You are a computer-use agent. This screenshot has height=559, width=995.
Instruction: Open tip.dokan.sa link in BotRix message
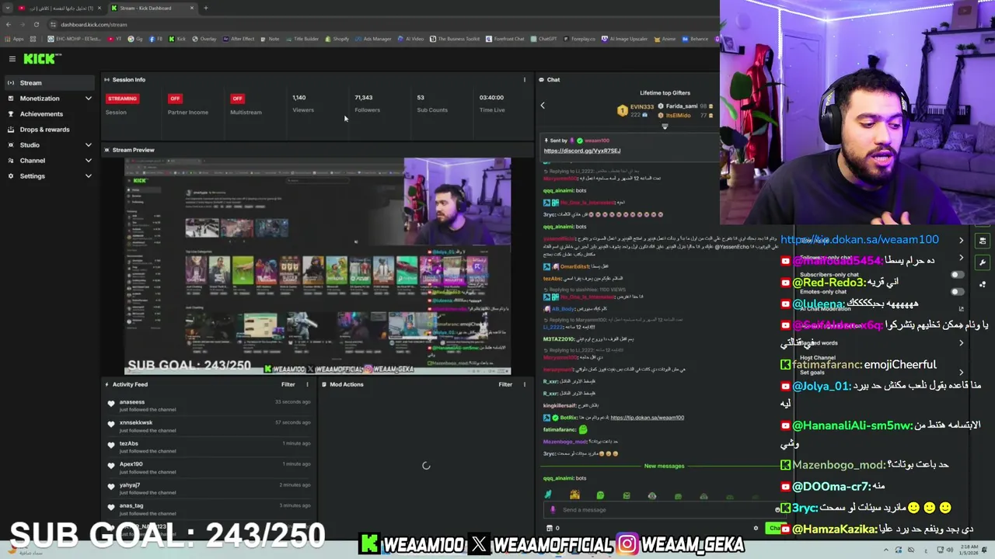coord(647,418)
